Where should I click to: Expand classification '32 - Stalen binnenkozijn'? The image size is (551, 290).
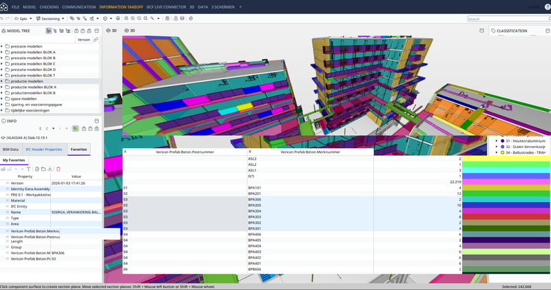click(497, 147)
